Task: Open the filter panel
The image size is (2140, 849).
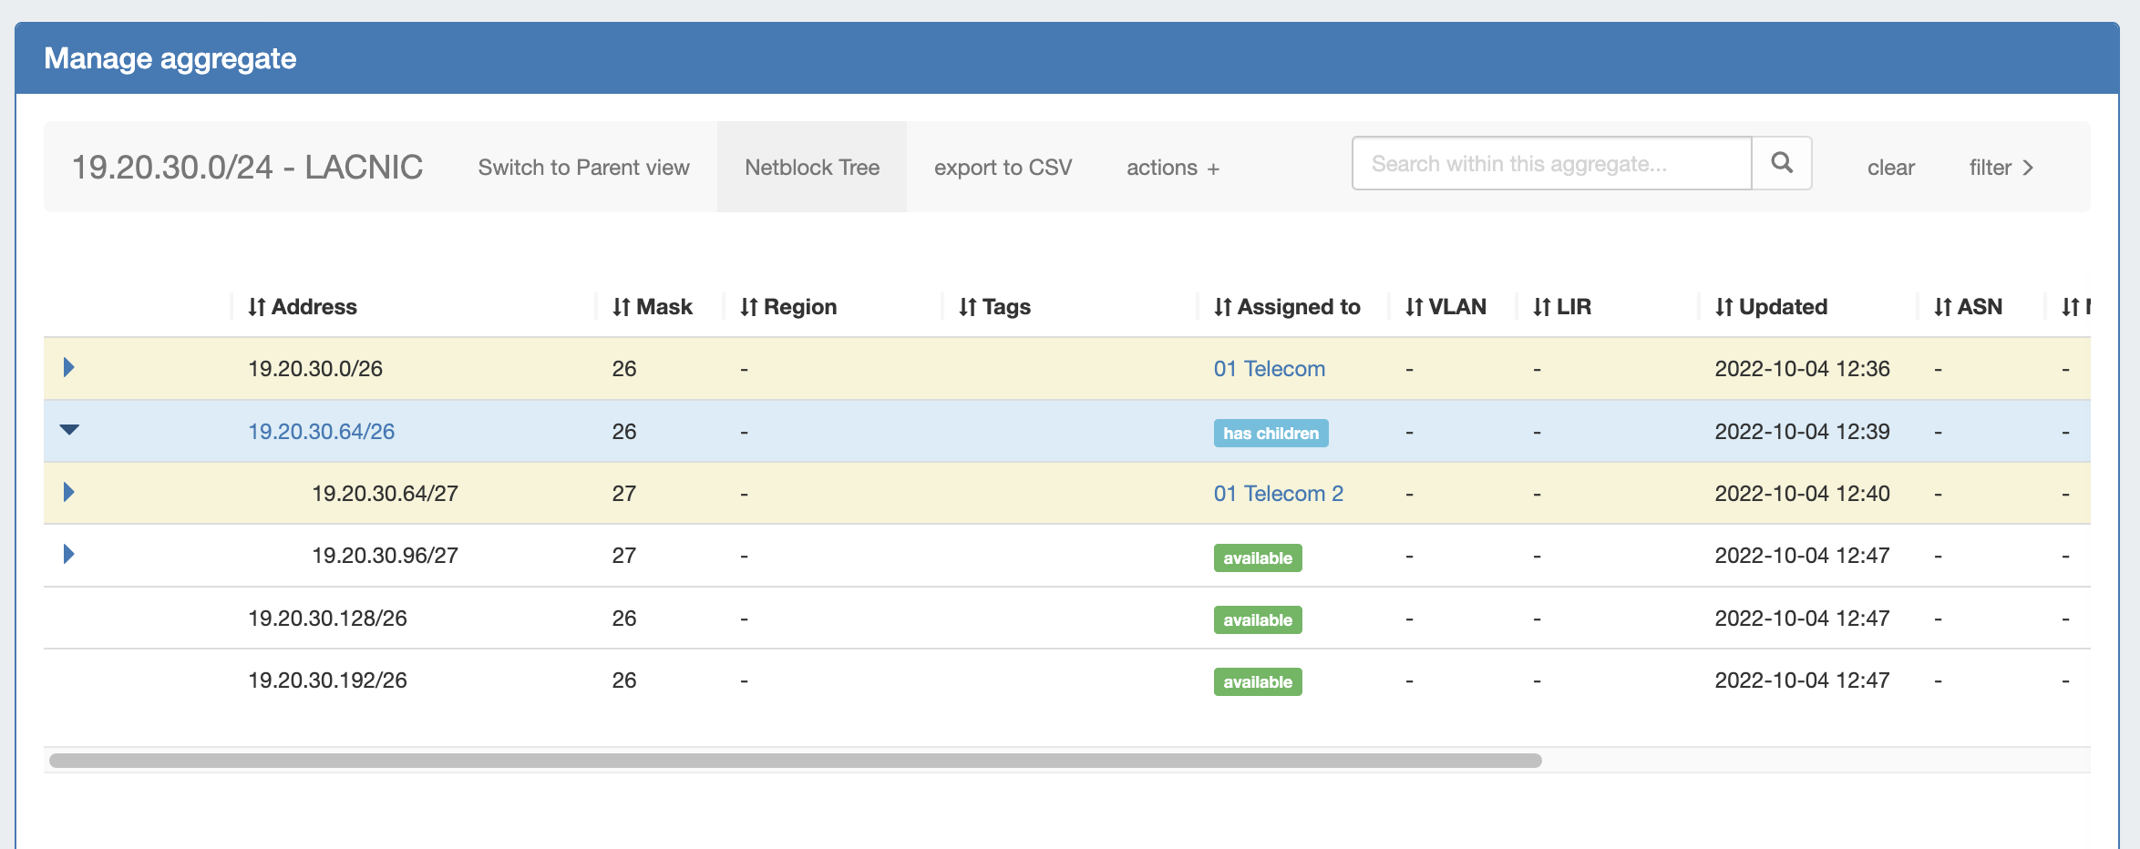Action: coord(2001,168)
